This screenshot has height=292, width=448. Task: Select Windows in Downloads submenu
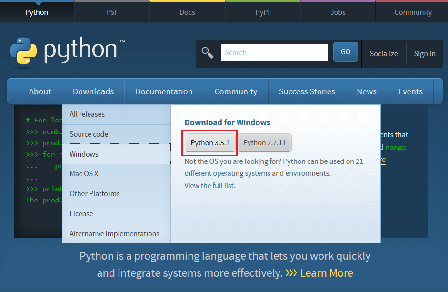117,154
